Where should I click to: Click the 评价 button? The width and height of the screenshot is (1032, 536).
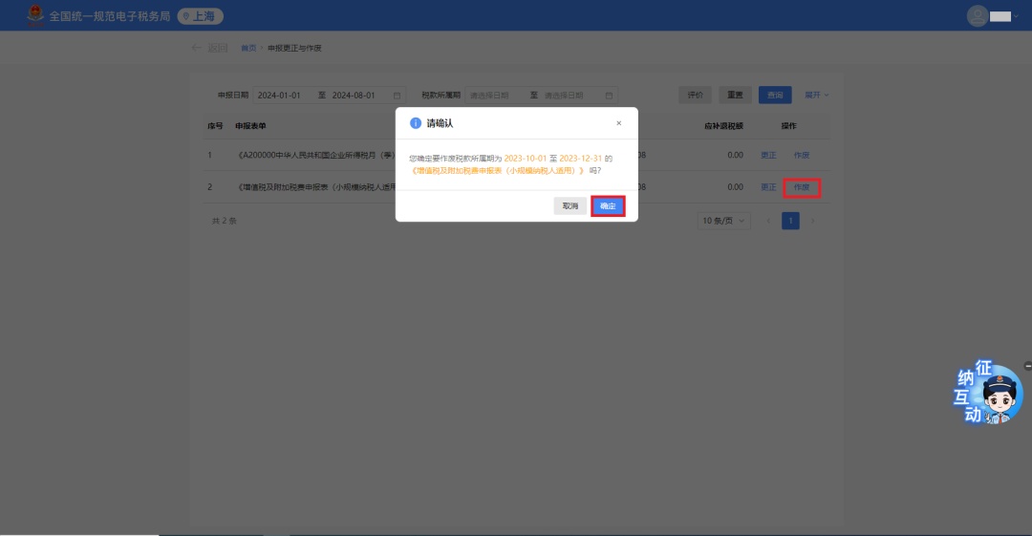click(x=695, y=95)
